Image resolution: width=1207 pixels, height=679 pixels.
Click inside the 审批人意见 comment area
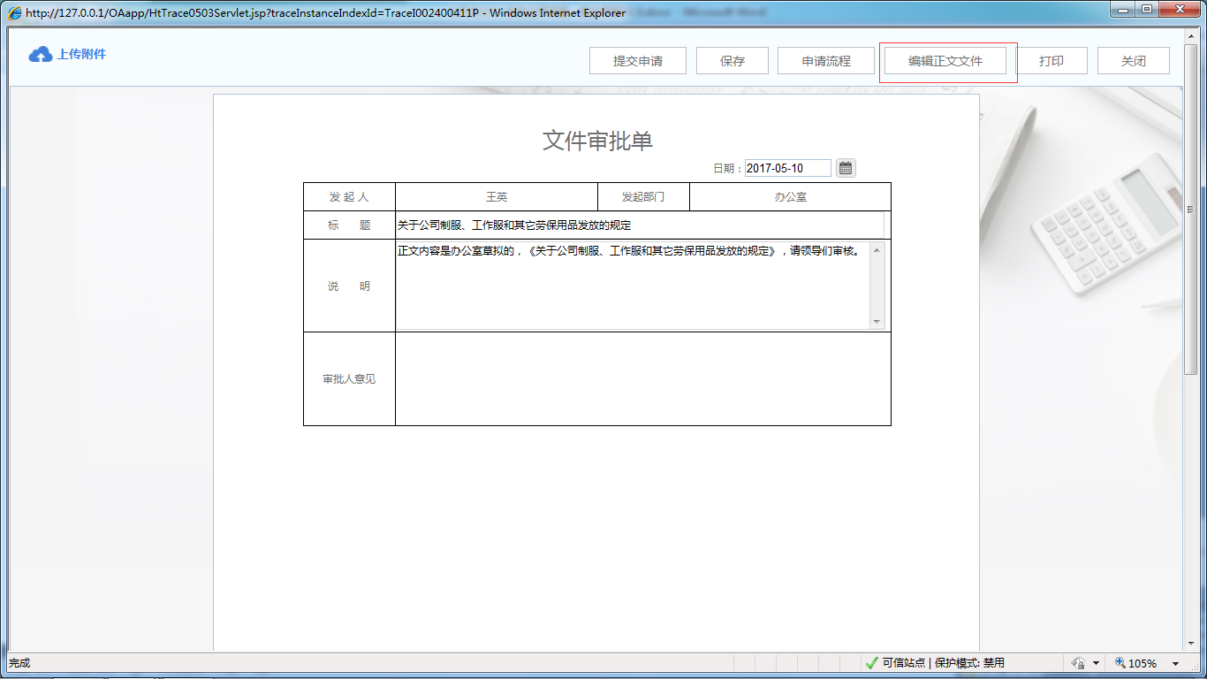643,378
